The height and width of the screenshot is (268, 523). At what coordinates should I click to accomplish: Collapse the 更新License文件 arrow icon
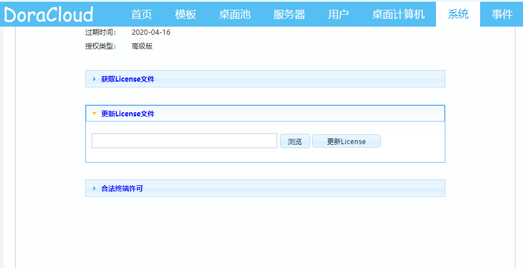(x=95, y=114)
